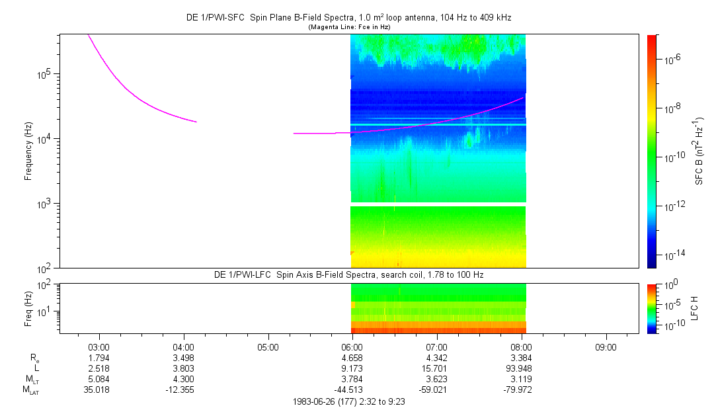
Task: Click the L row label
Action: tap(36, 368)
